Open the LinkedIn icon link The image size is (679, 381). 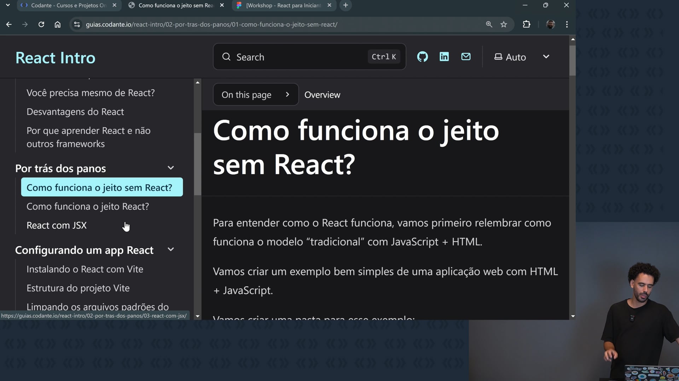click(444, 57)
